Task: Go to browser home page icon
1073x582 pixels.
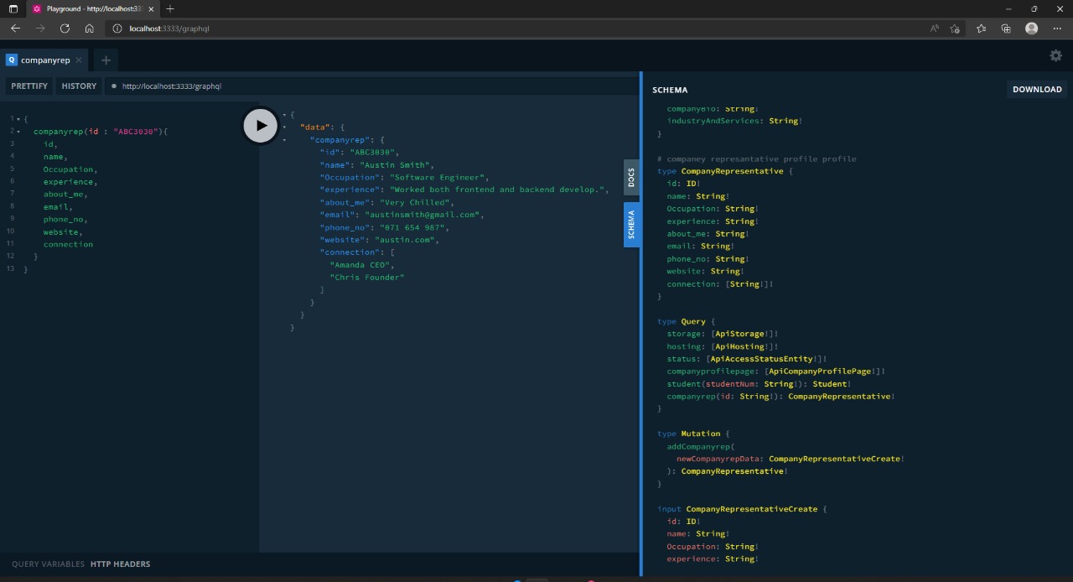Action: click(90, 29)
